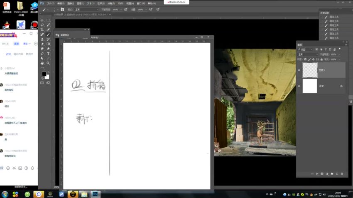Open the Filter menu
This screenshot has height=198, width=353.
coord(111,3)
